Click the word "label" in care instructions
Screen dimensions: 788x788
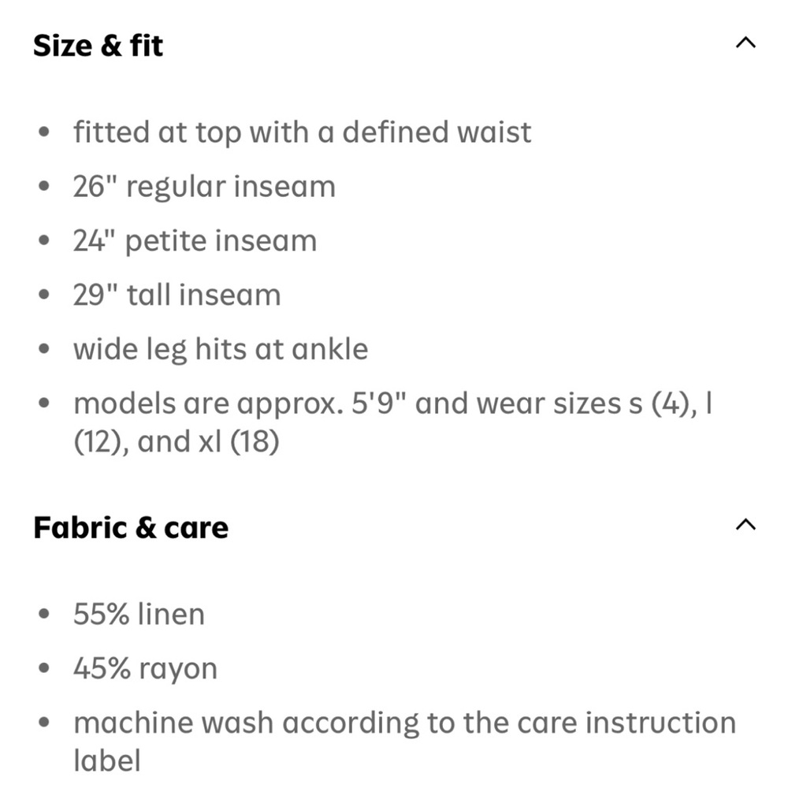coord(106,760)
